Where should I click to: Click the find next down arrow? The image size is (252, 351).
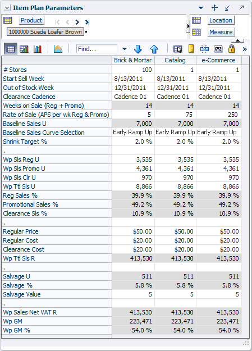pyautogui.click(x=138, y=49)
